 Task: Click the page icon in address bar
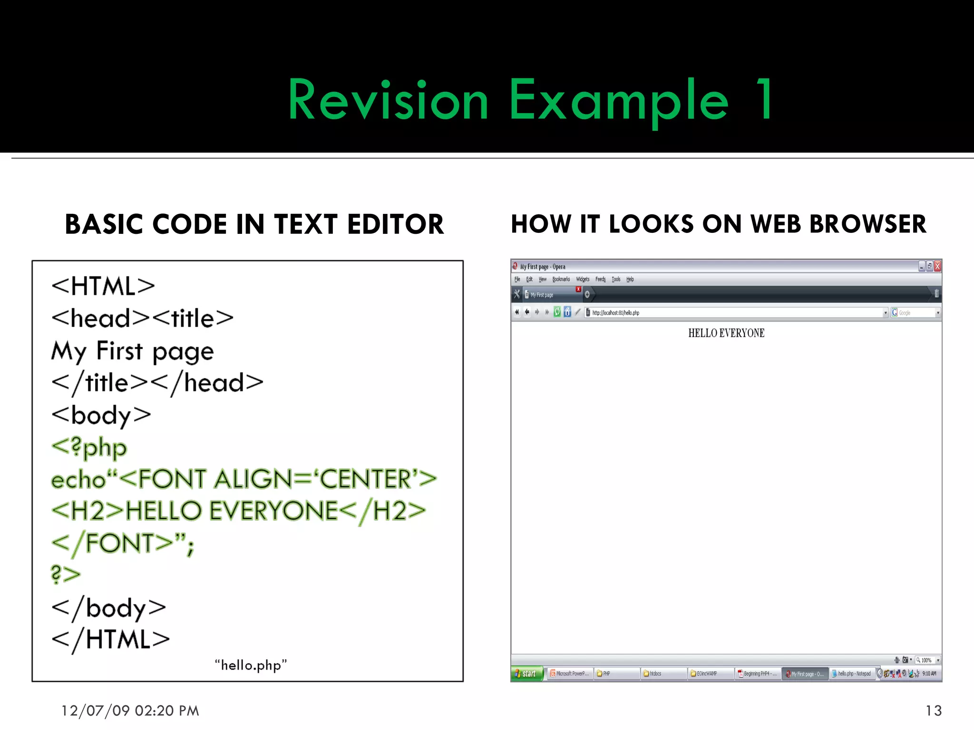pos(588,313)
